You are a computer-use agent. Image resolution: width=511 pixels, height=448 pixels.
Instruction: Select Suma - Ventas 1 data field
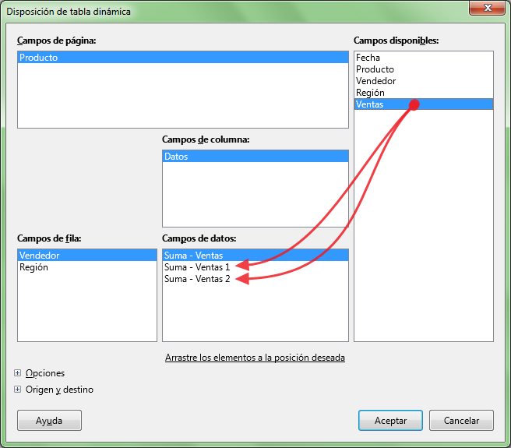(196, 267)
